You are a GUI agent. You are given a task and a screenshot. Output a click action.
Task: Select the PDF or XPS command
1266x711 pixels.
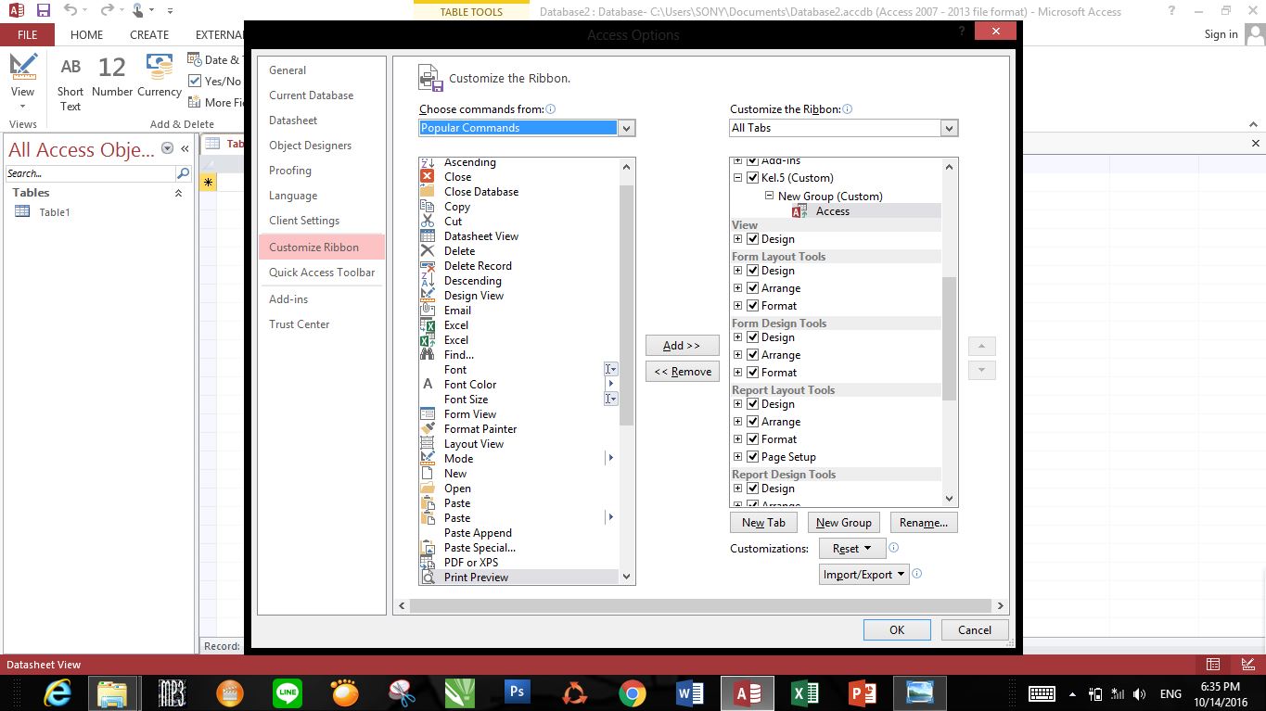(x=518, y=563)
